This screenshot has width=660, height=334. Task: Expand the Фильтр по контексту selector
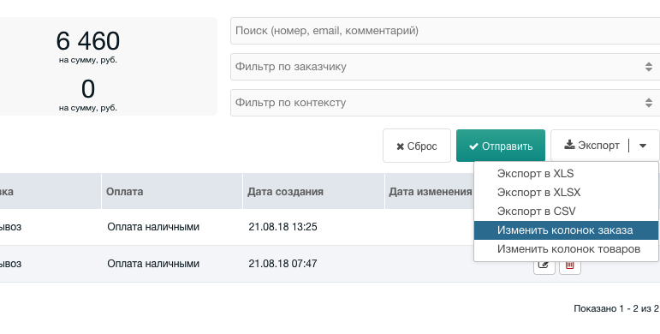tap(445, 103)
